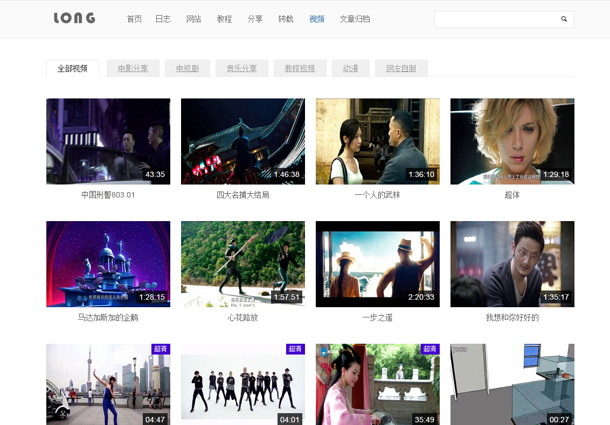Open the 心花路放 video thumbnail
The image size is (610, 425).
(x=243, y=264)
